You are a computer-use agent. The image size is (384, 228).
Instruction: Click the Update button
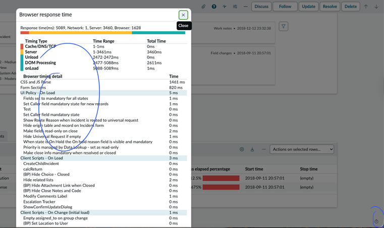coord(308,7)
